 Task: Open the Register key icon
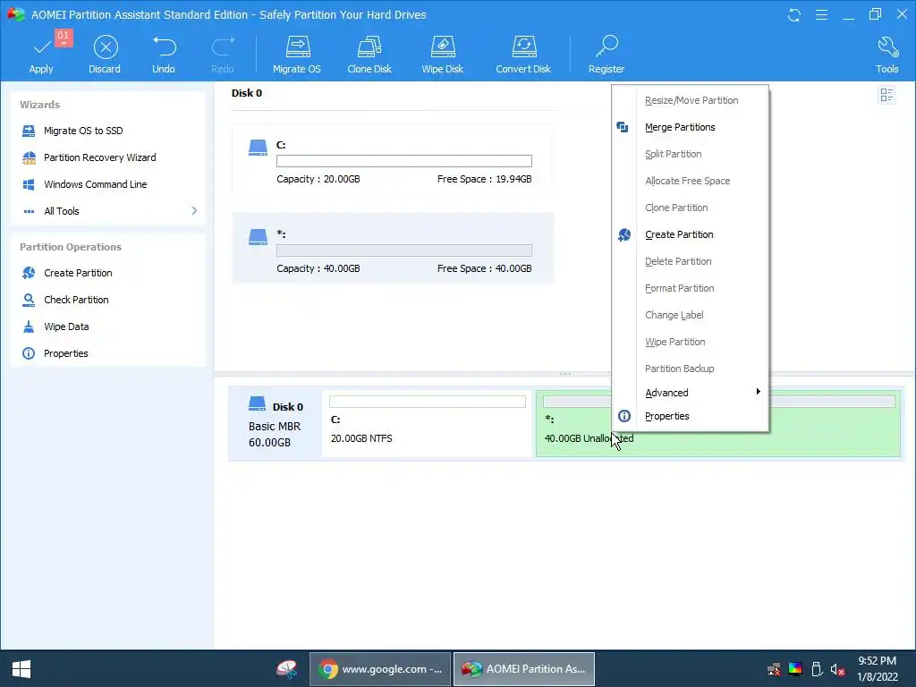607,47
